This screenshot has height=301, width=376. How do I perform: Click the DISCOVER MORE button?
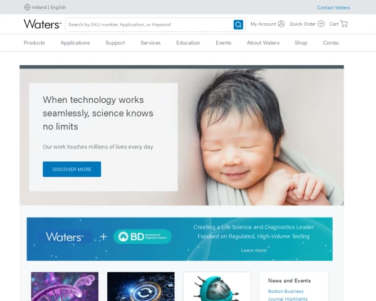pyautogui.click(x=71, y=169)
